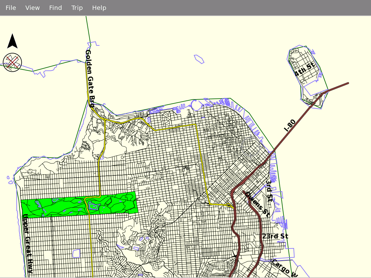The image size is (371, 278).
Task: Click the 23rd St street label
Action: click(x=275, y=236)
